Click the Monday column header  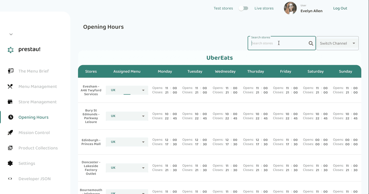coord(165,71)
